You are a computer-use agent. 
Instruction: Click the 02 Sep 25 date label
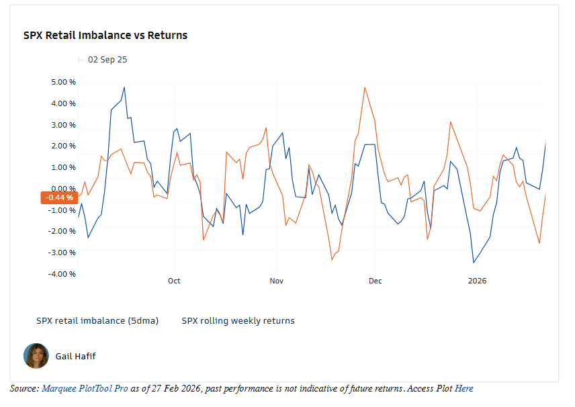(x=107, y=60)
